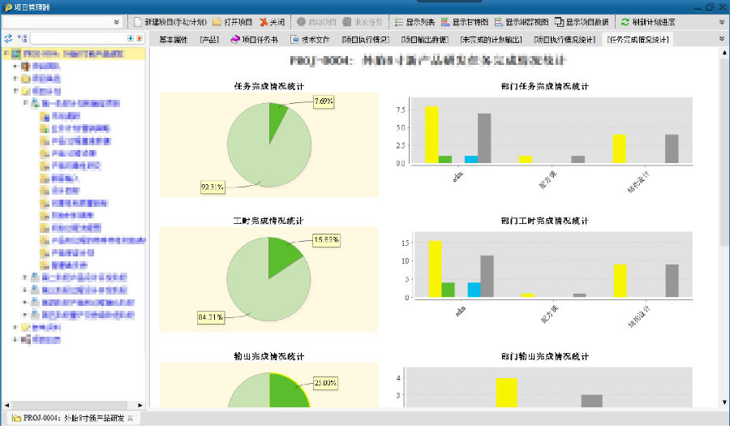This screenshot has height=426, width=730.
Task: Click the blue plus icon inside the search box
Action: tap(131, 38)
